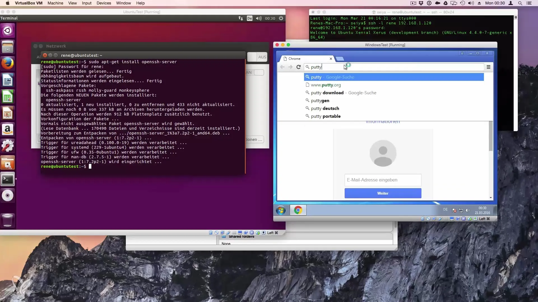Open Chrome user profile button
This screenshot has height=302, width=538.
(462, 53)
